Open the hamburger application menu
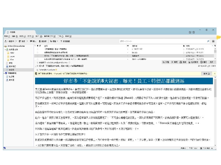 click(213, 41)
